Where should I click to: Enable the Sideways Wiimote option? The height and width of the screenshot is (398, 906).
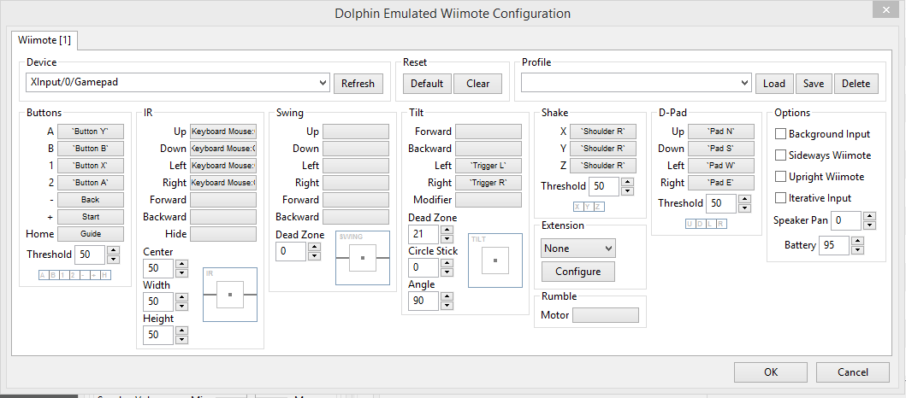(780, 155)
